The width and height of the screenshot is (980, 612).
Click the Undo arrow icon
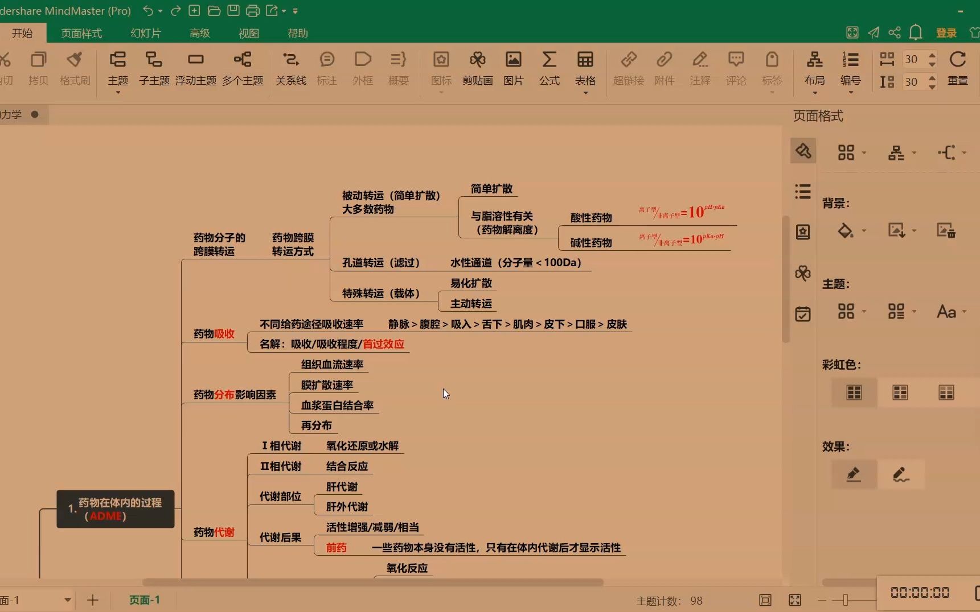click(x=148, y=10)
